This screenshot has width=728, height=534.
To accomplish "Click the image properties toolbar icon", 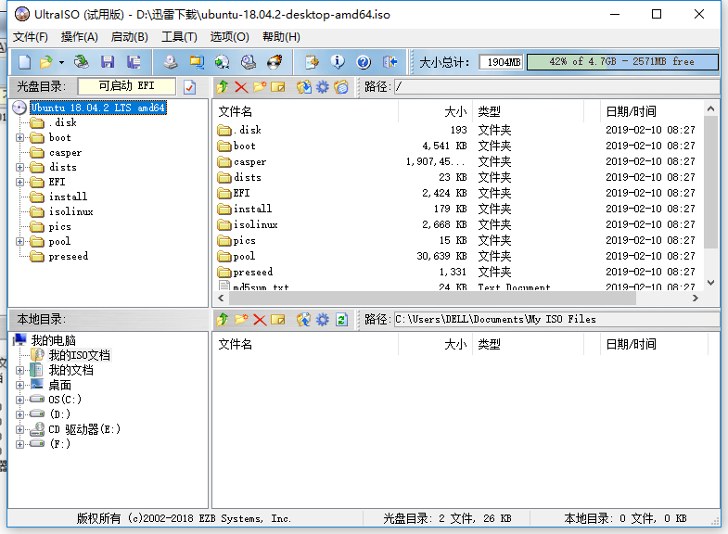I will (x=312, y=62).
